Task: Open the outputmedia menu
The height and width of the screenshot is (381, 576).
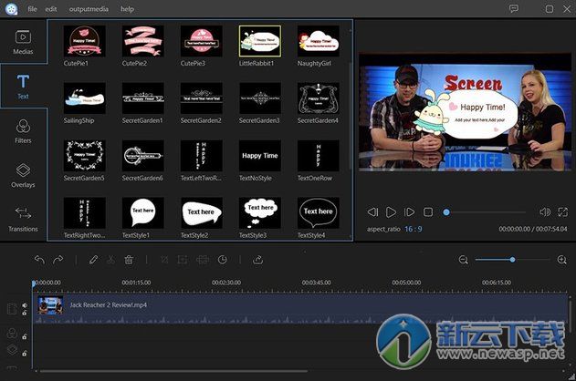Action: (89, 9)
